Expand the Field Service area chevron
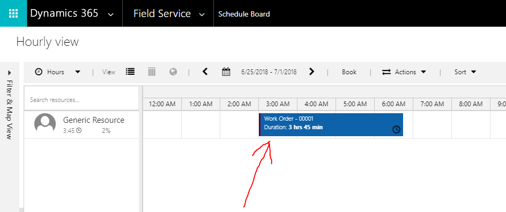Image resolution: width=506 pixels, height=212 pixels. tap(202, 14)
